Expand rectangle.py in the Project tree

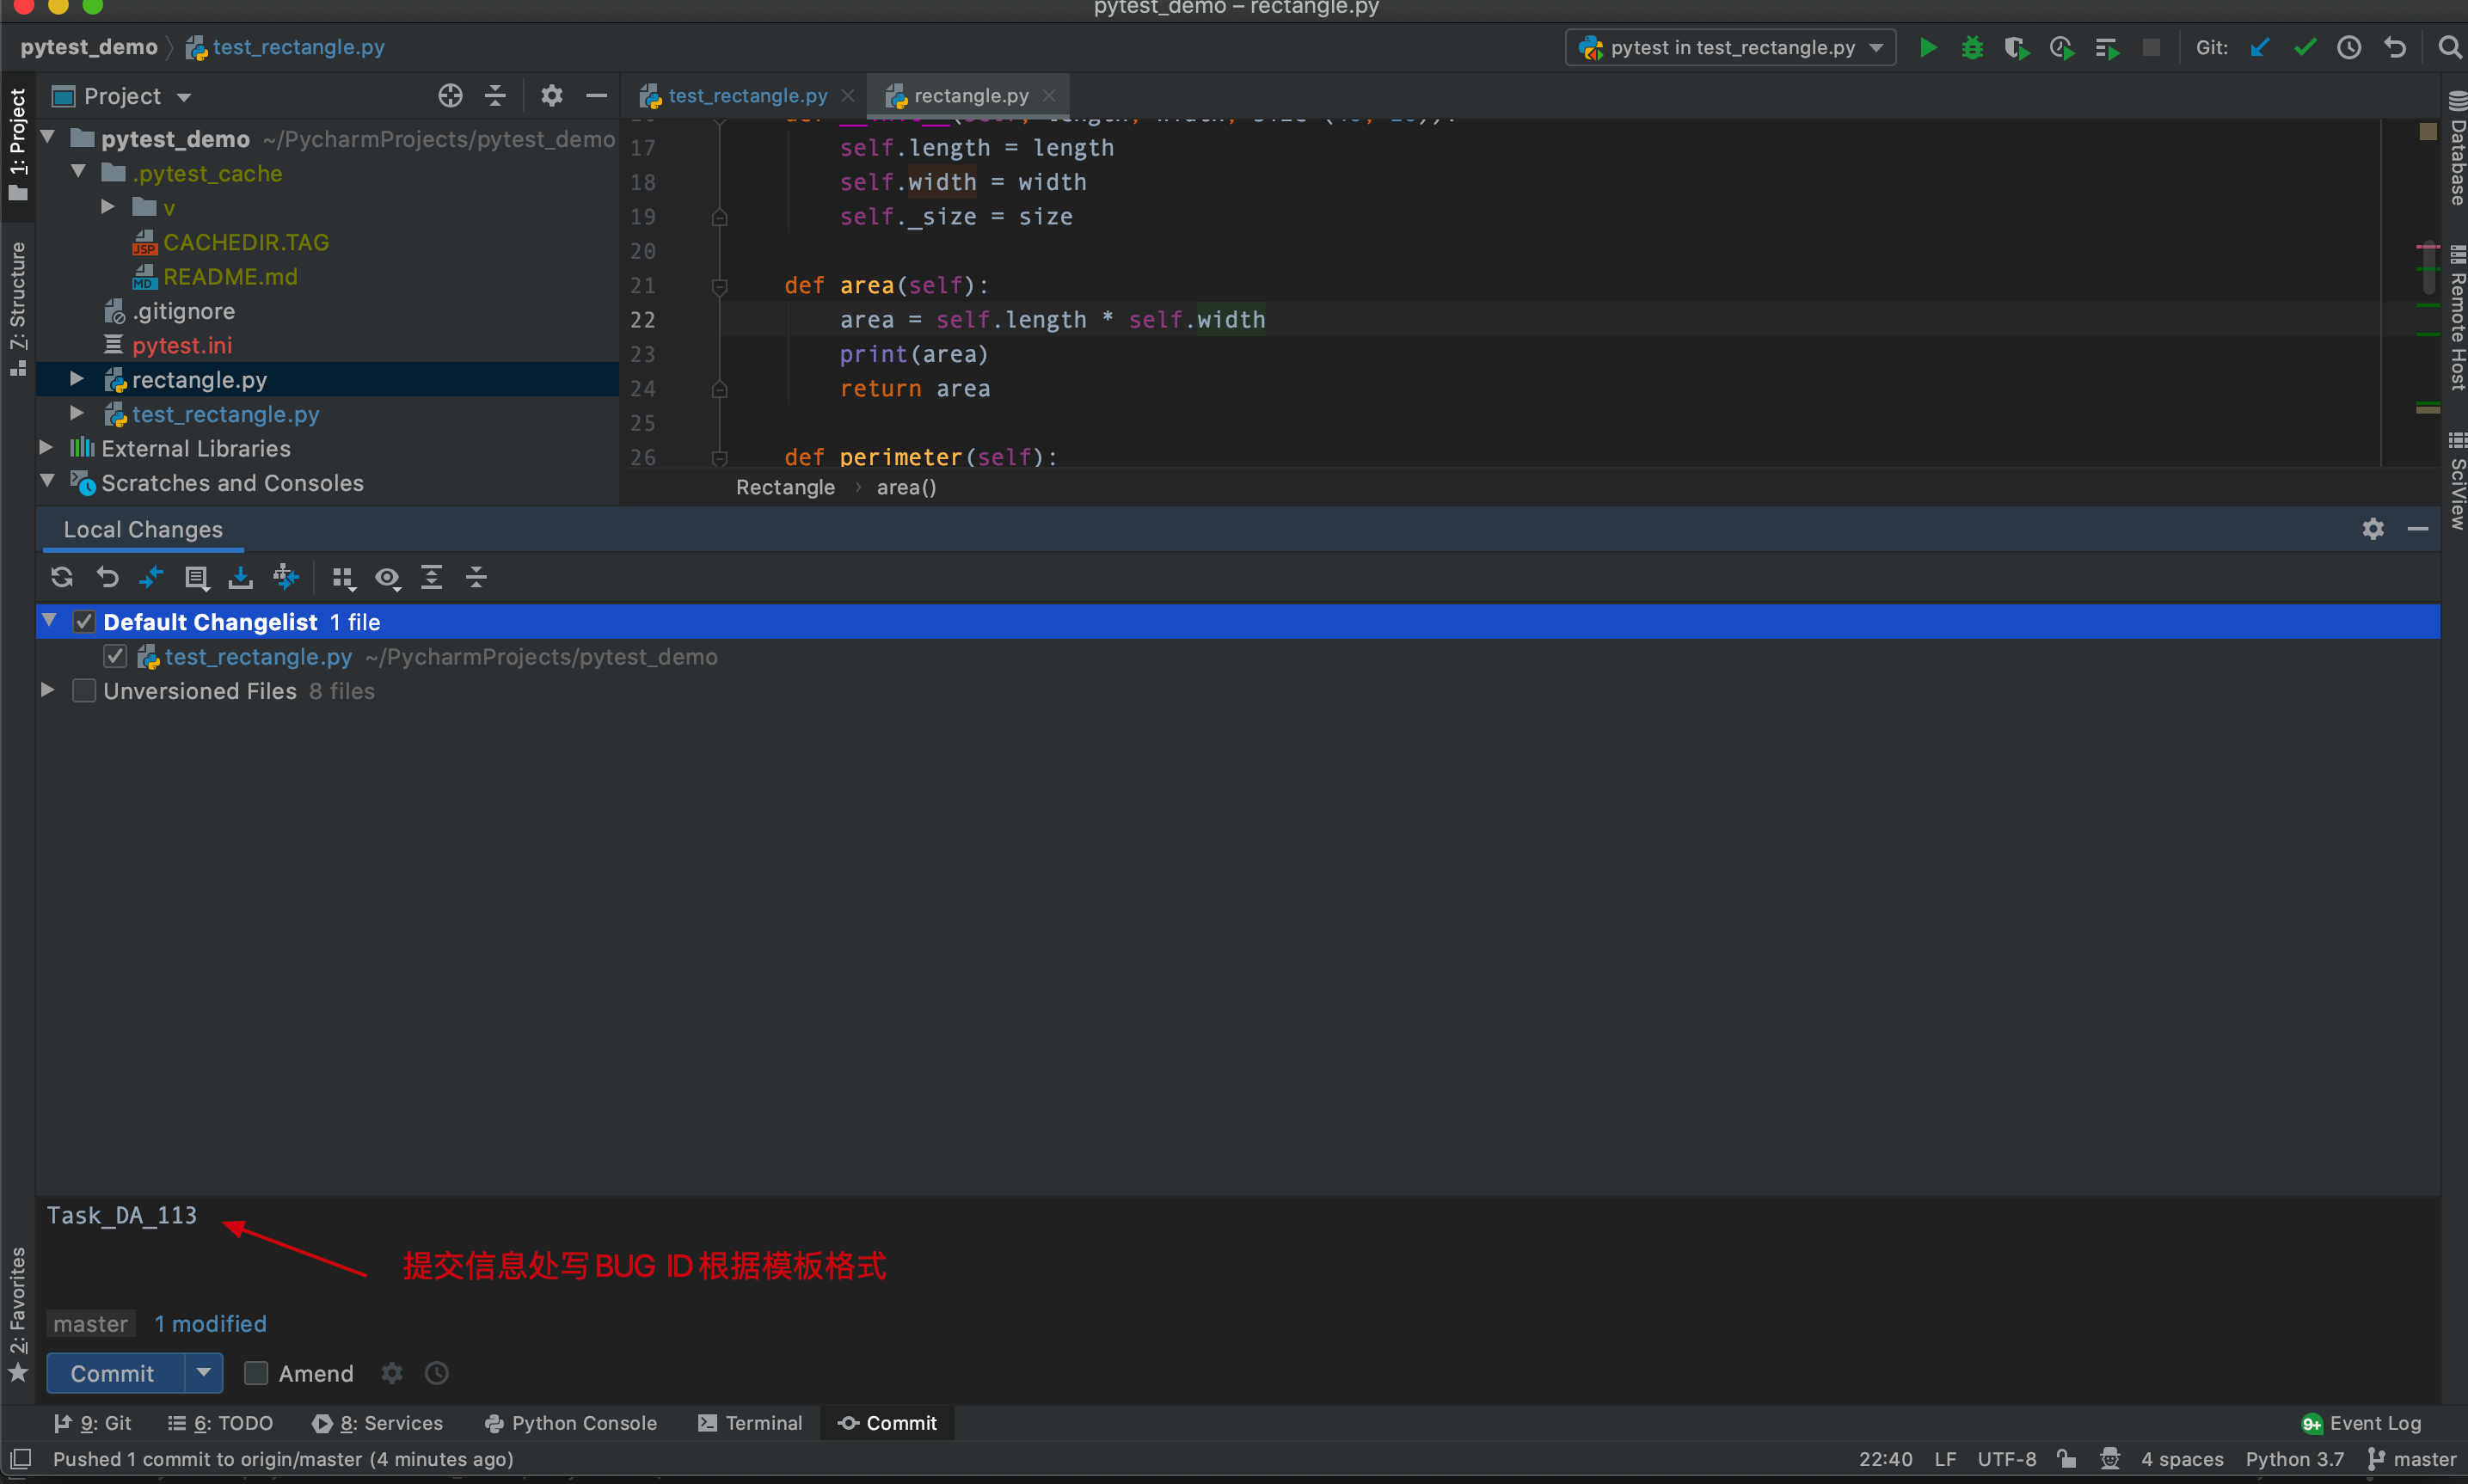pyautogui.click(x=77, y=378)
